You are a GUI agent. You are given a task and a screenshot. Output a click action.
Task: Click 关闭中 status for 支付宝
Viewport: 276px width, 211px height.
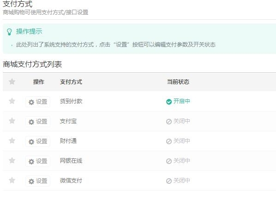pos(182,121)
